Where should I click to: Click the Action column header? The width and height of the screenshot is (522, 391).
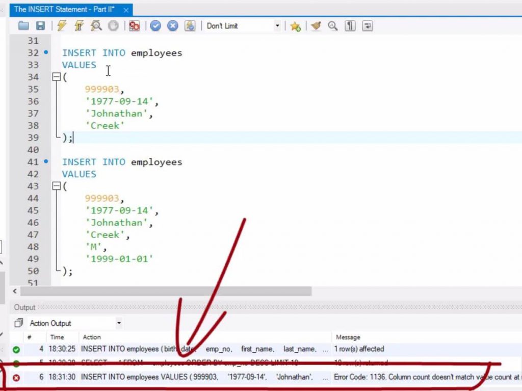92,337
